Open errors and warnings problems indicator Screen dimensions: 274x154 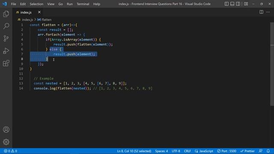pyautogui.click(x=10, y=151)
